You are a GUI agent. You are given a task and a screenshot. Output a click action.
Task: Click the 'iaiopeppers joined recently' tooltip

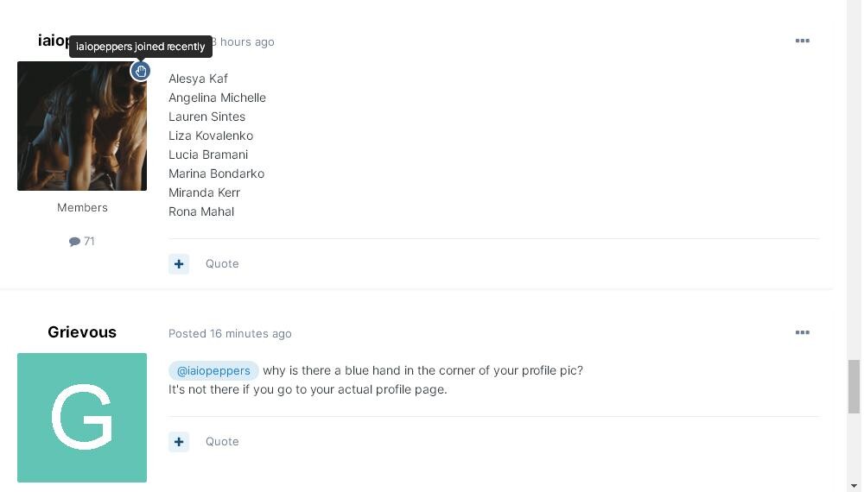coord(141,47)
